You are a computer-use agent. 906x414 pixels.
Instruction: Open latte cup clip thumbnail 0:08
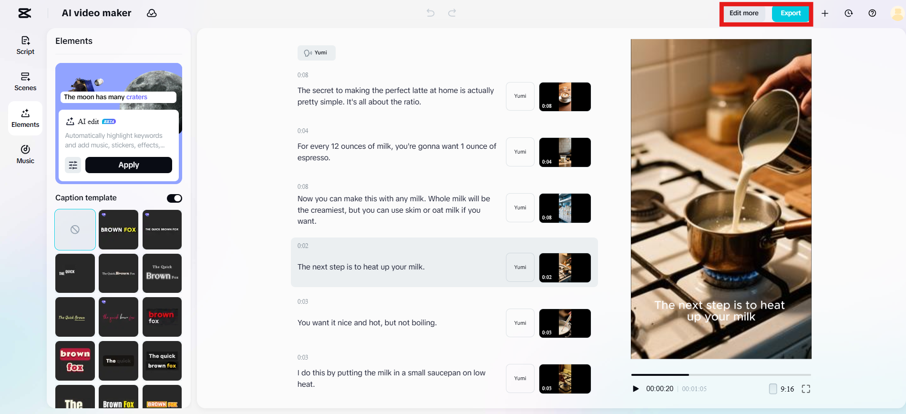click(x=565, y=97)
